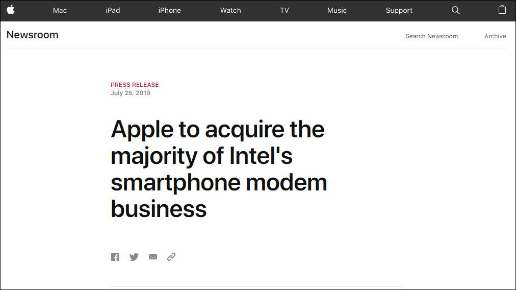Screen dimensions: 516x290
Task: Click the Newsroom heading link
Action: tap(33, 35)
